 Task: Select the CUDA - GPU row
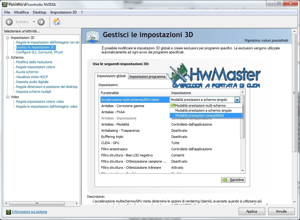point(170,143)
